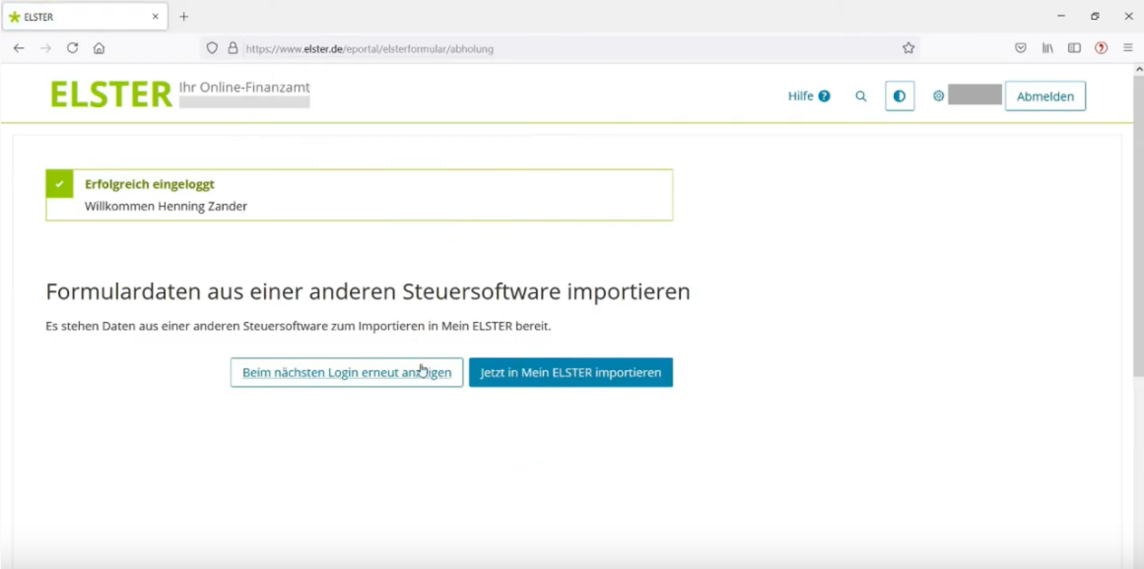Toggle the sidebar view icon
The width and height of the screenshot is (1144, 569).
(1074, 48)
